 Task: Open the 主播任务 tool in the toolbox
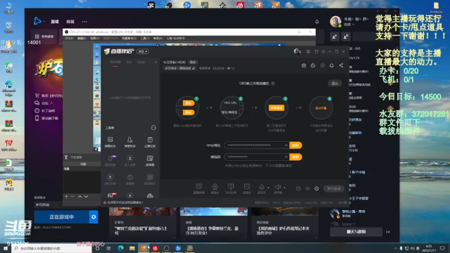[x=150, y=142]
